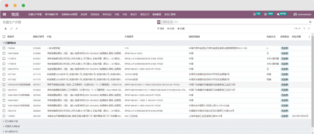This screenshot has width=314, height=134.
Task: Click the search input field
Action: (x=238, y=22)
